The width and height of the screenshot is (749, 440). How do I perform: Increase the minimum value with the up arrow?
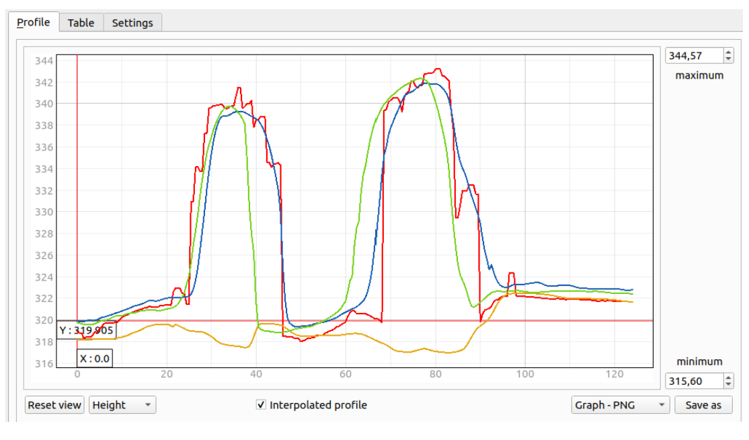pos(728,377)
